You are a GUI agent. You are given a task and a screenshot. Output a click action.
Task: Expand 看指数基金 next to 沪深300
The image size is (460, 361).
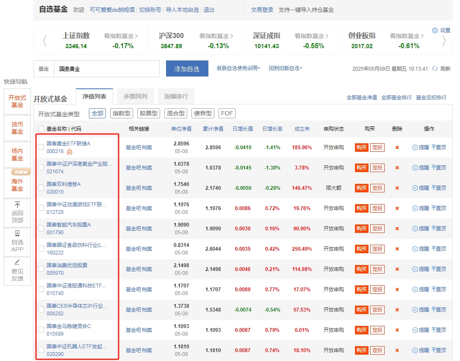coord(216,36)
